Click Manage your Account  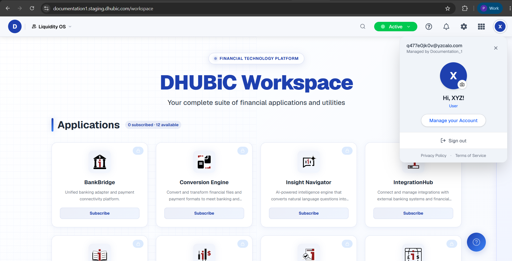[453, 121]
